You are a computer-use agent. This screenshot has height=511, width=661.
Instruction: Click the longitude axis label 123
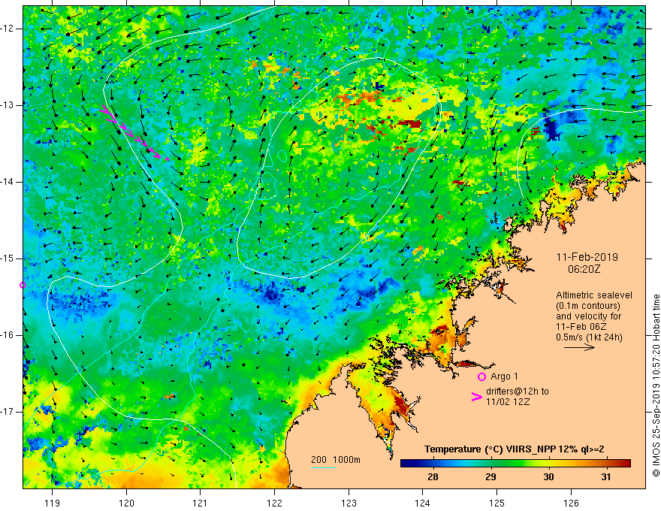[x=349, y=503]
